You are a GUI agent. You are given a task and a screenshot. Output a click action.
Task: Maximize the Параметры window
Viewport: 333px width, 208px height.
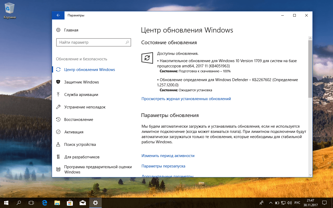click(294, 15)
